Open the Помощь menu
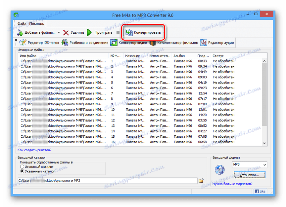 point(37,24)
